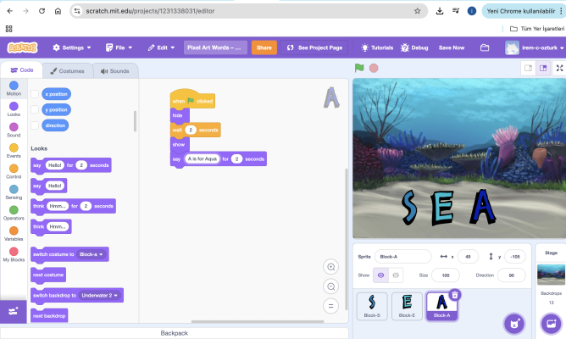
Task: Select Block-S sprite thumbnail
Action: point(372,306)
